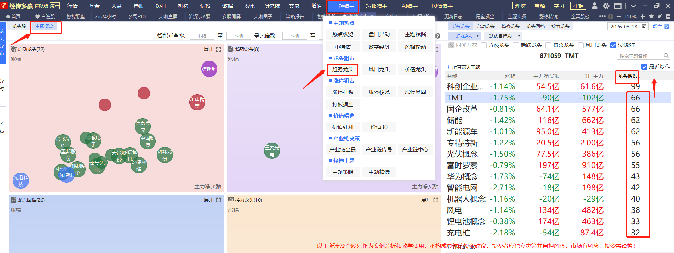This screenshot has width=674, height=253.
Task: Maximize the 启动龙头 panel with fullscreen icon
Action: click(x=218, y=49)
